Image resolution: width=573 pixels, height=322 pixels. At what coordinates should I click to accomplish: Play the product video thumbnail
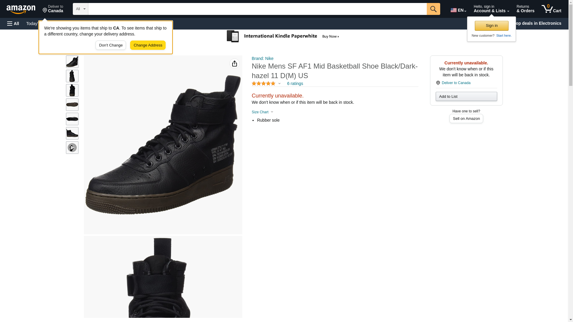pos(72,148)
